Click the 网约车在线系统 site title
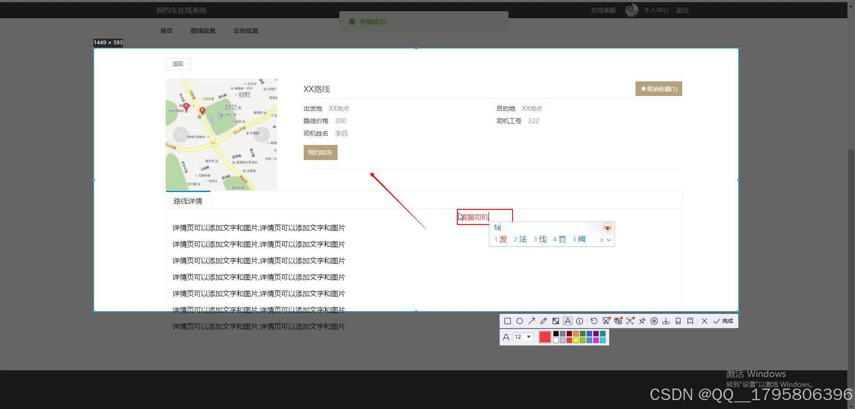This screenshot has width=855, height=409. tap(181, 10)
